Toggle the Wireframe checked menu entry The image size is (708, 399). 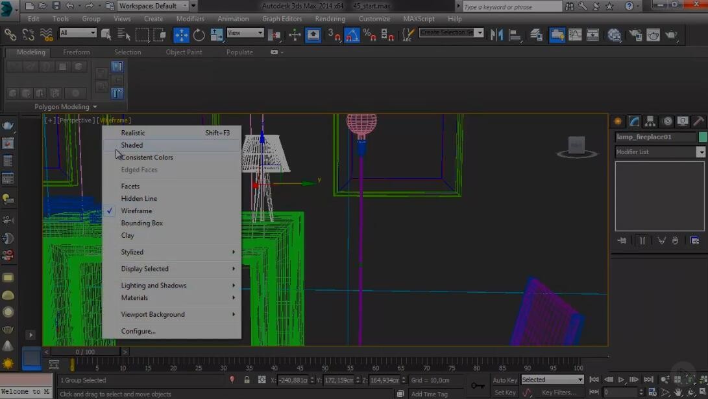click(171, 211)
